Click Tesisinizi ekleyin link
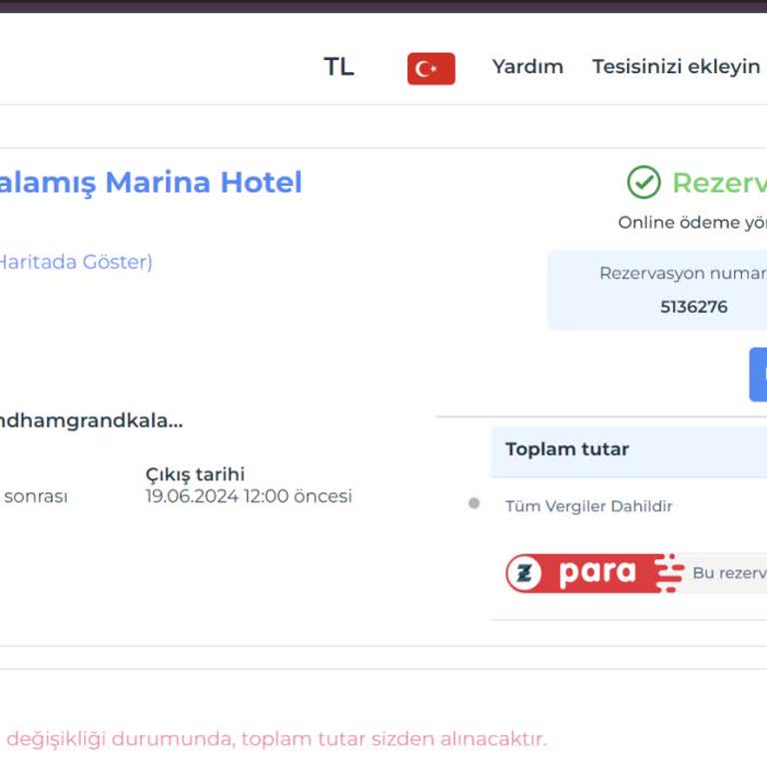Screen dimensions: 767x767 pos(676,67)
